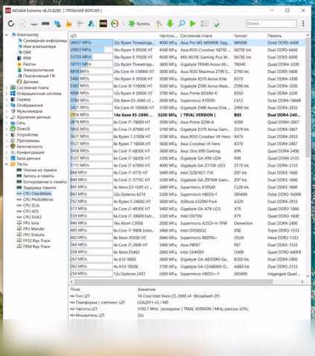Start benchmark with green play icon
The width and height of the screenshot is (315, 356).
click(x=193, y=24)
